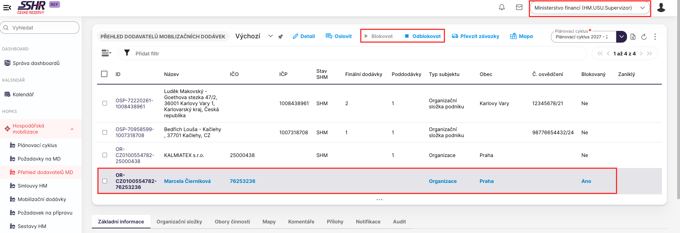Viewport: 680px width, 233px height.
Task: Open the Ministerstvo financí role dropdown
Action: point(590,8)
